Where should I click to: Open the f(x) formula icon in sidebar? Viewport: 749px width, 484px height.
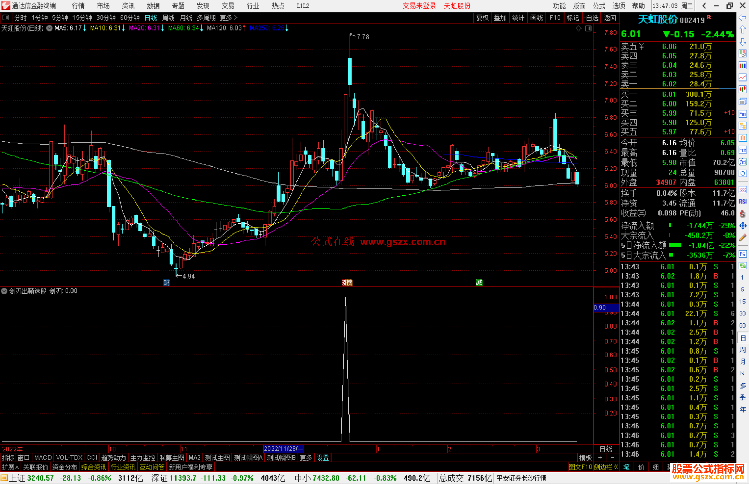pyautogui.click(x=742, y=162)
